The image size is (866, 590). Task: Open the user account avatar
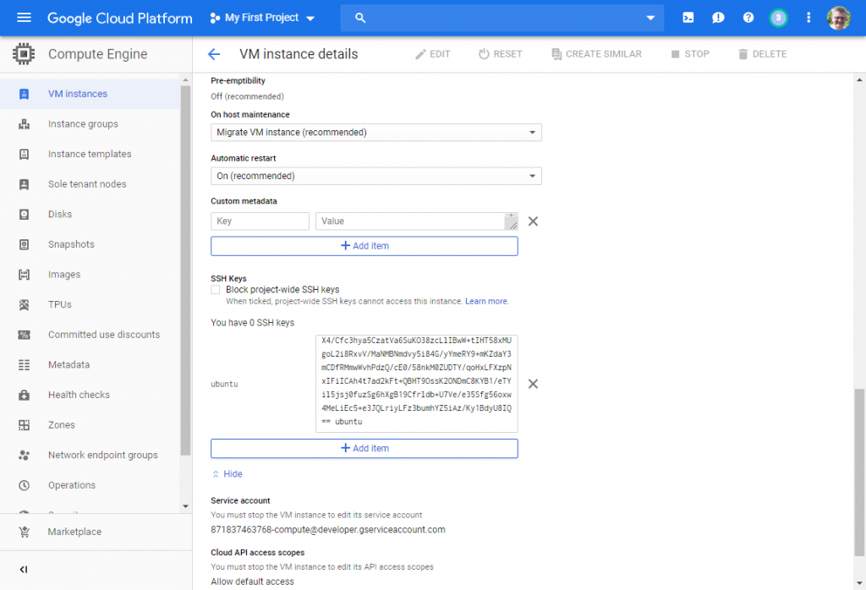pos(838,18)
